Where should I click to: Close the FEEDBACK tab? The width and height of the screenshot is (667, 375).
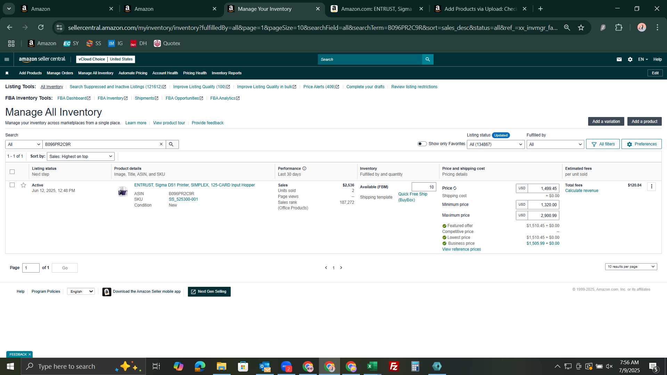(x=30, y=354)
